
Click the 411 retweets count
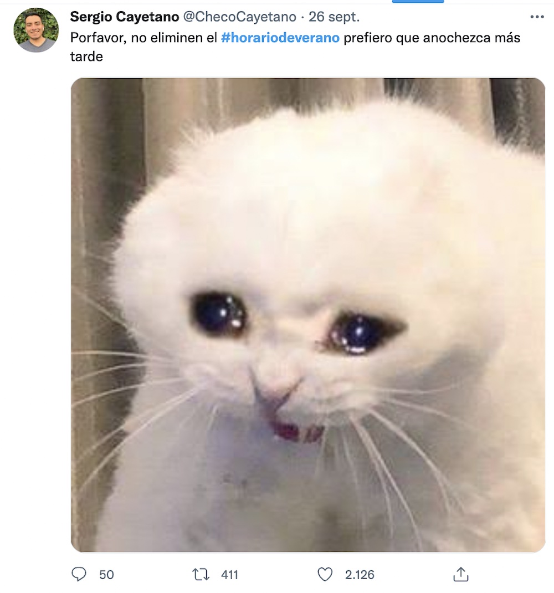229,575
